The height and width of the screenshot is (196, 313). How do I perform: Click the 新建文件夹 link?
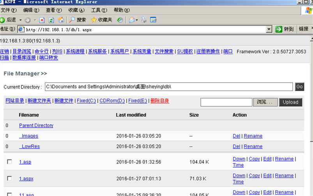point(39,101)
